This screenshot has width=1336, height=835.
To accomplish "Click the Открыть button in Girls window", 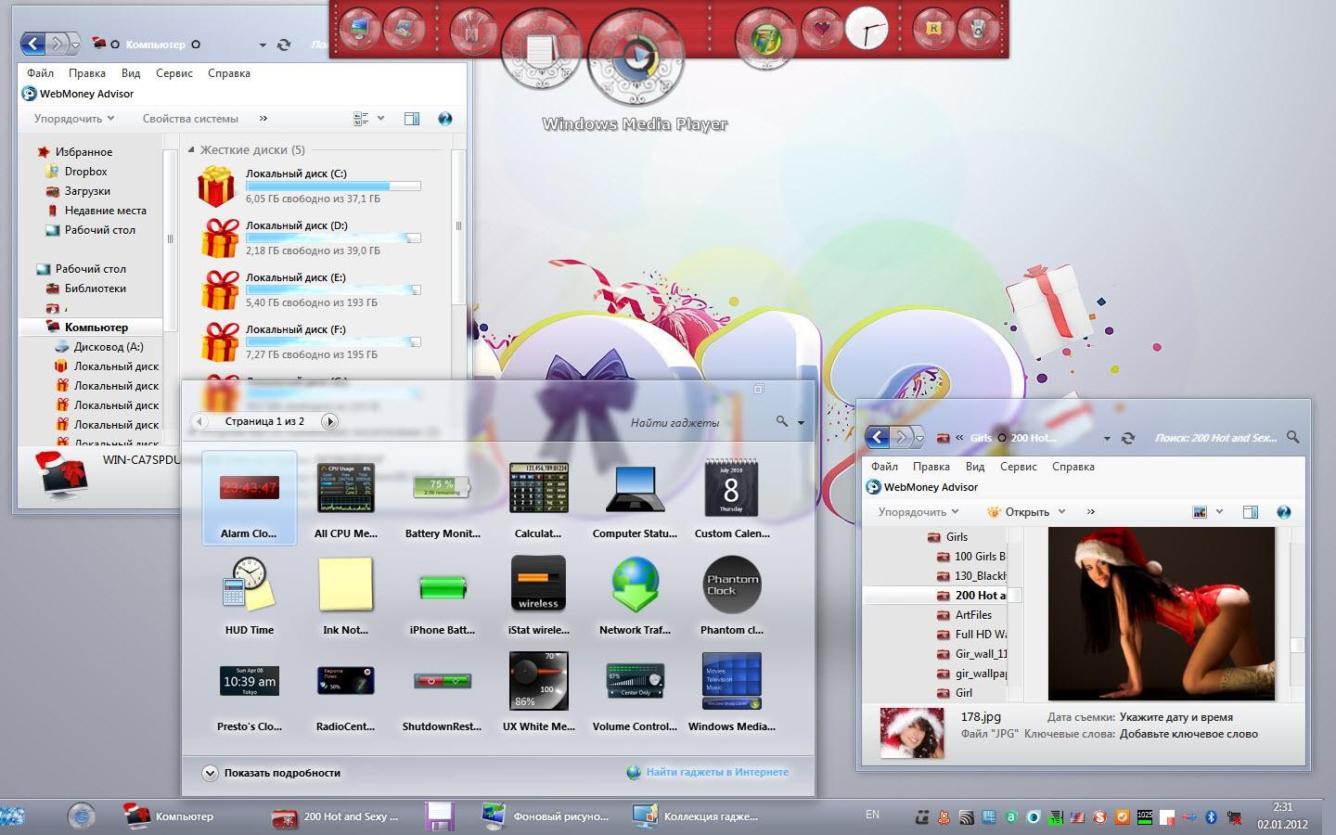I will (x=1018, y=512).
